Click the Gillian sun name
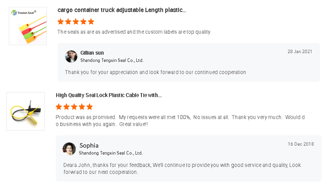 coord(92,53)
